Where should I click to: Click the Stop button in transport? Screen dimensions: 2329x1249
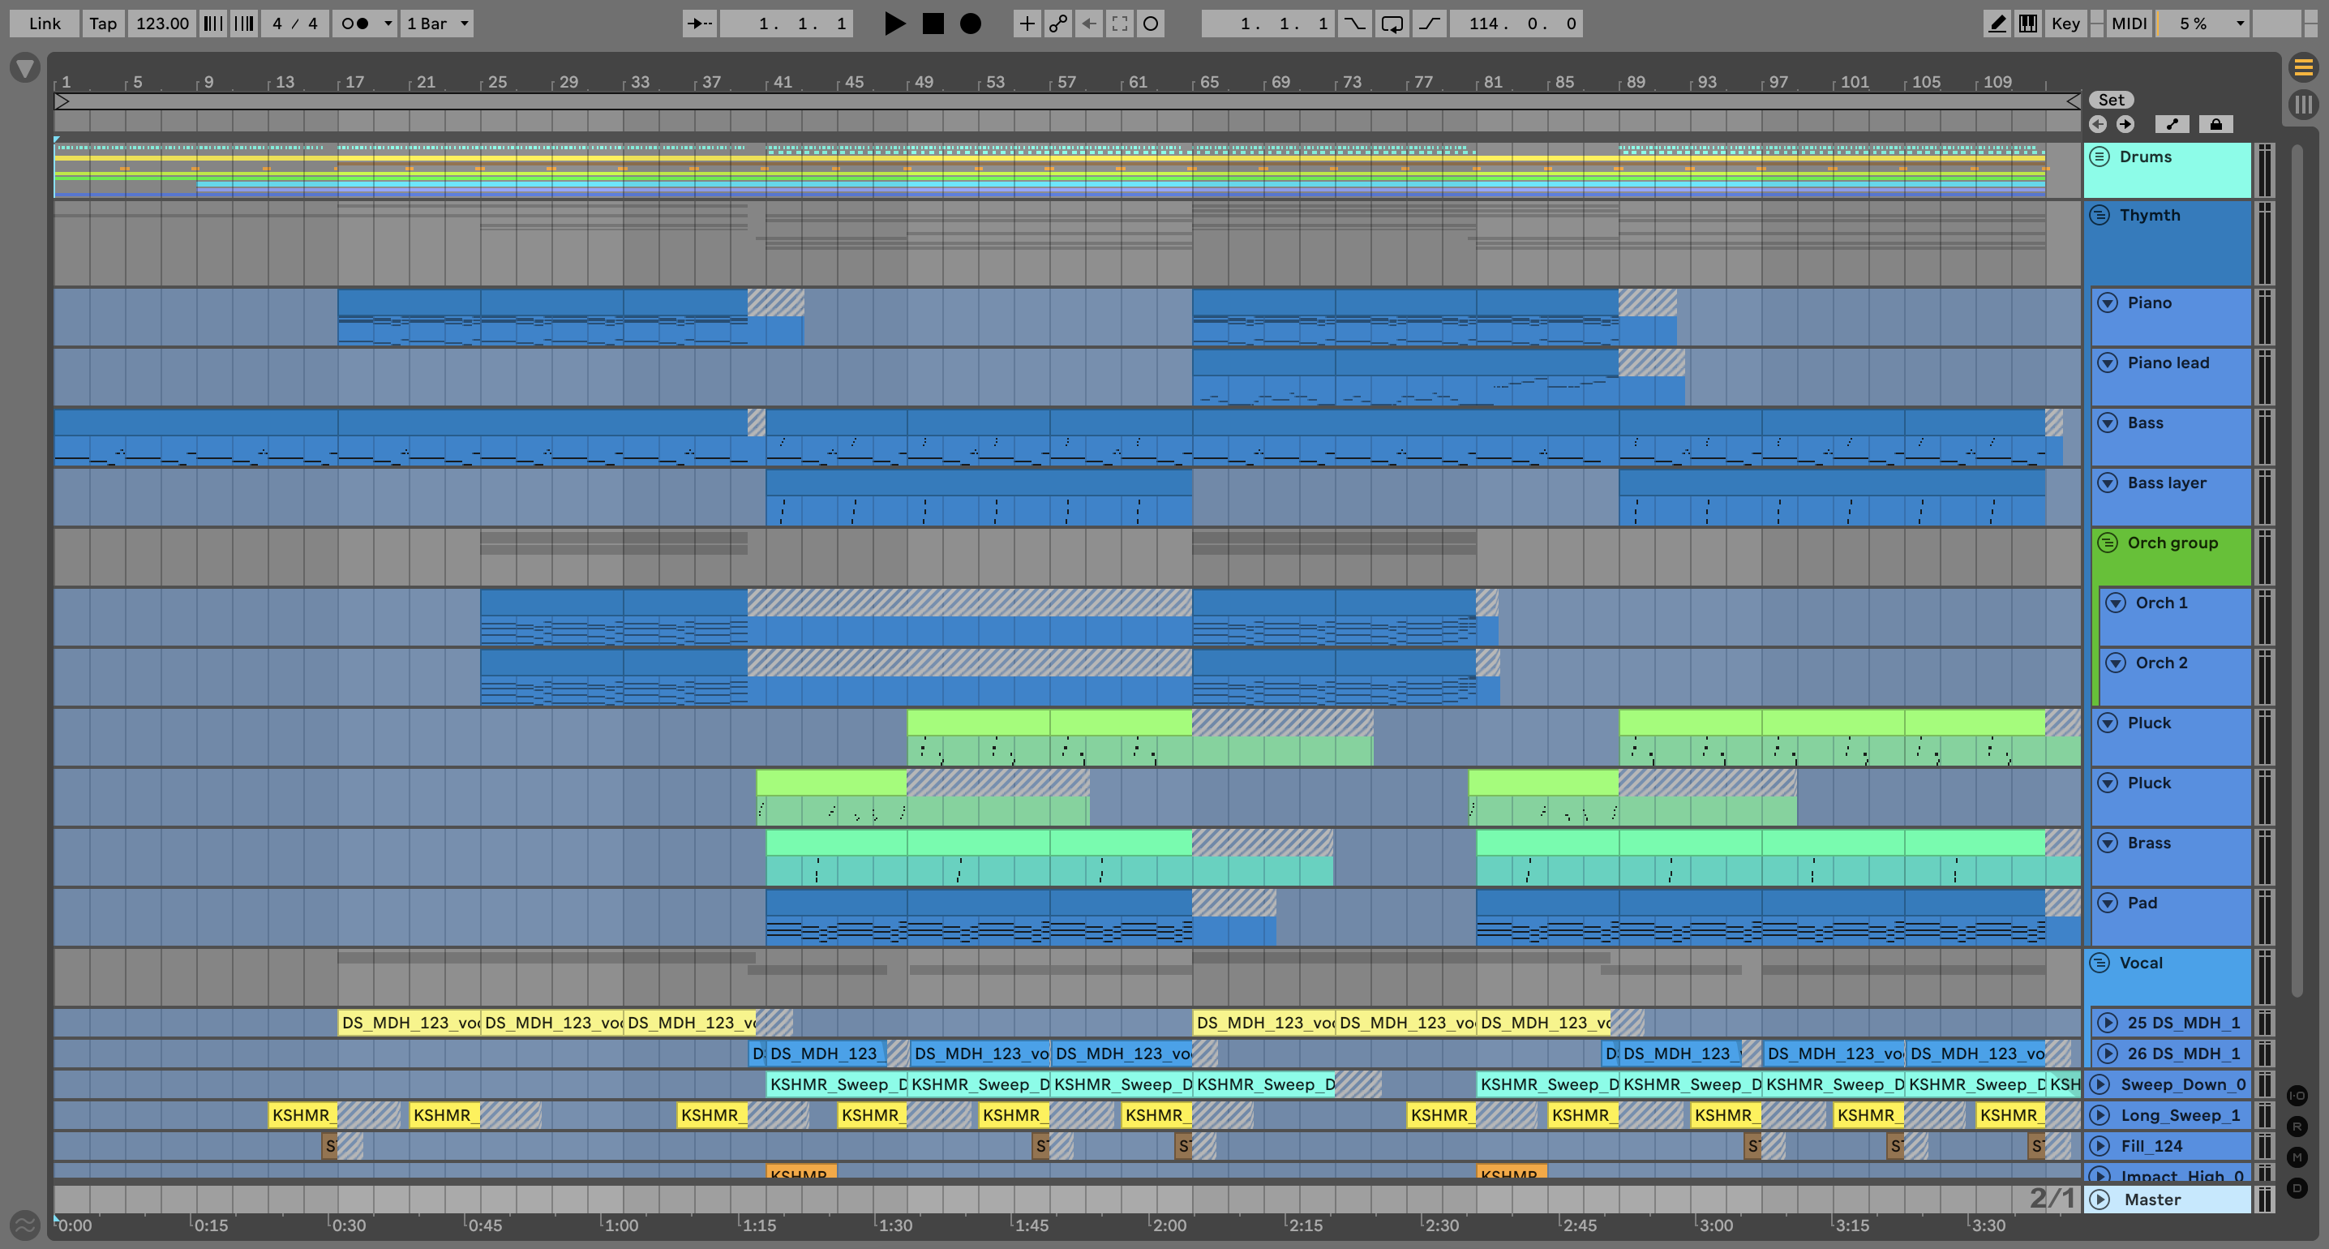[932, 24]
